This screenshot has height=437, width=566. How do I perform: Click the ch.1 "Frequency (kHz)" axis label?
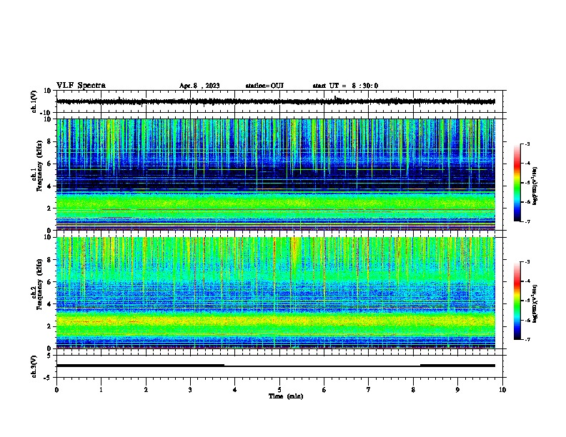tap(40, 166)
